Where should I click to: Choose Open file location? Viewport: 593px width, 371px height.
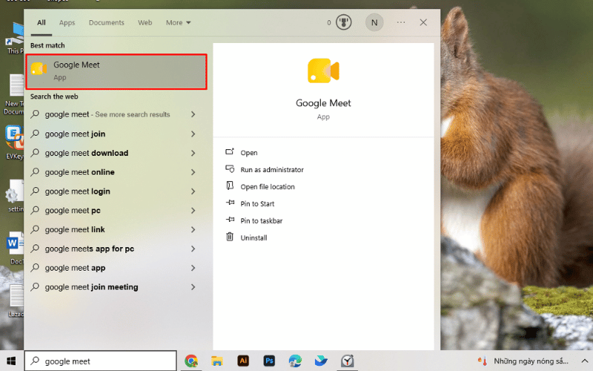268,187
